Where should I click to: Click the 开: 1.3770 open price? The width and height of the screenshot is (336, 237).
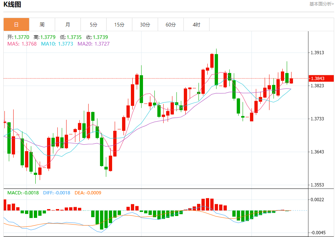(x=18, y=37)
